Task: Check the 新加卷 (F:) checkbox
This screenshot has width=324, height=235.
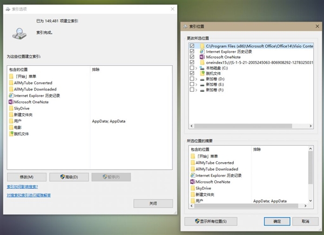Action: point(192,89)
